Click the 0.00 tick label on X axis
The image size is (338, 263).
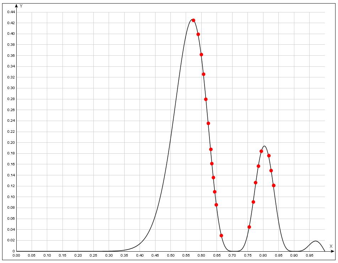pyautogui.click(x=16, y=255)
